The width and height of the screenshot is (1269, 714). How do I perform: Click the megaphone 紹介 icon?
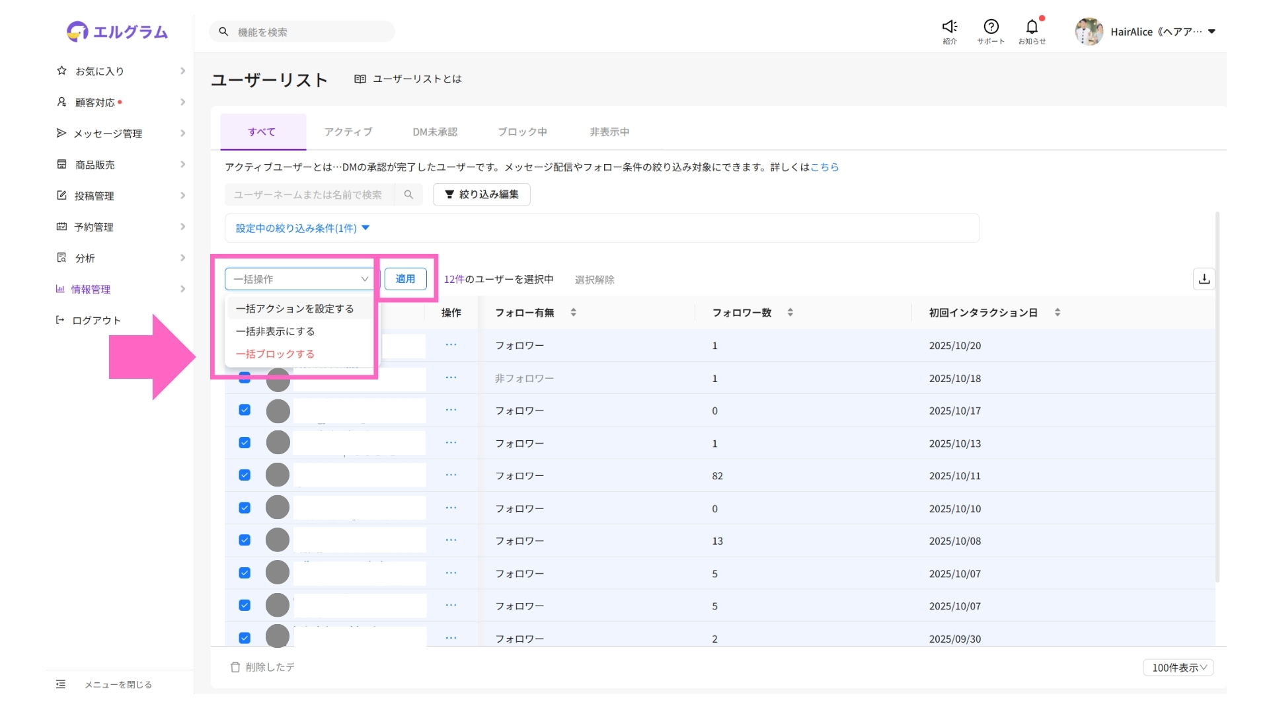point(949,27)
